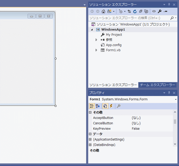
Task: Expand the Form1.vb tree node
Action: coord(96,50)
